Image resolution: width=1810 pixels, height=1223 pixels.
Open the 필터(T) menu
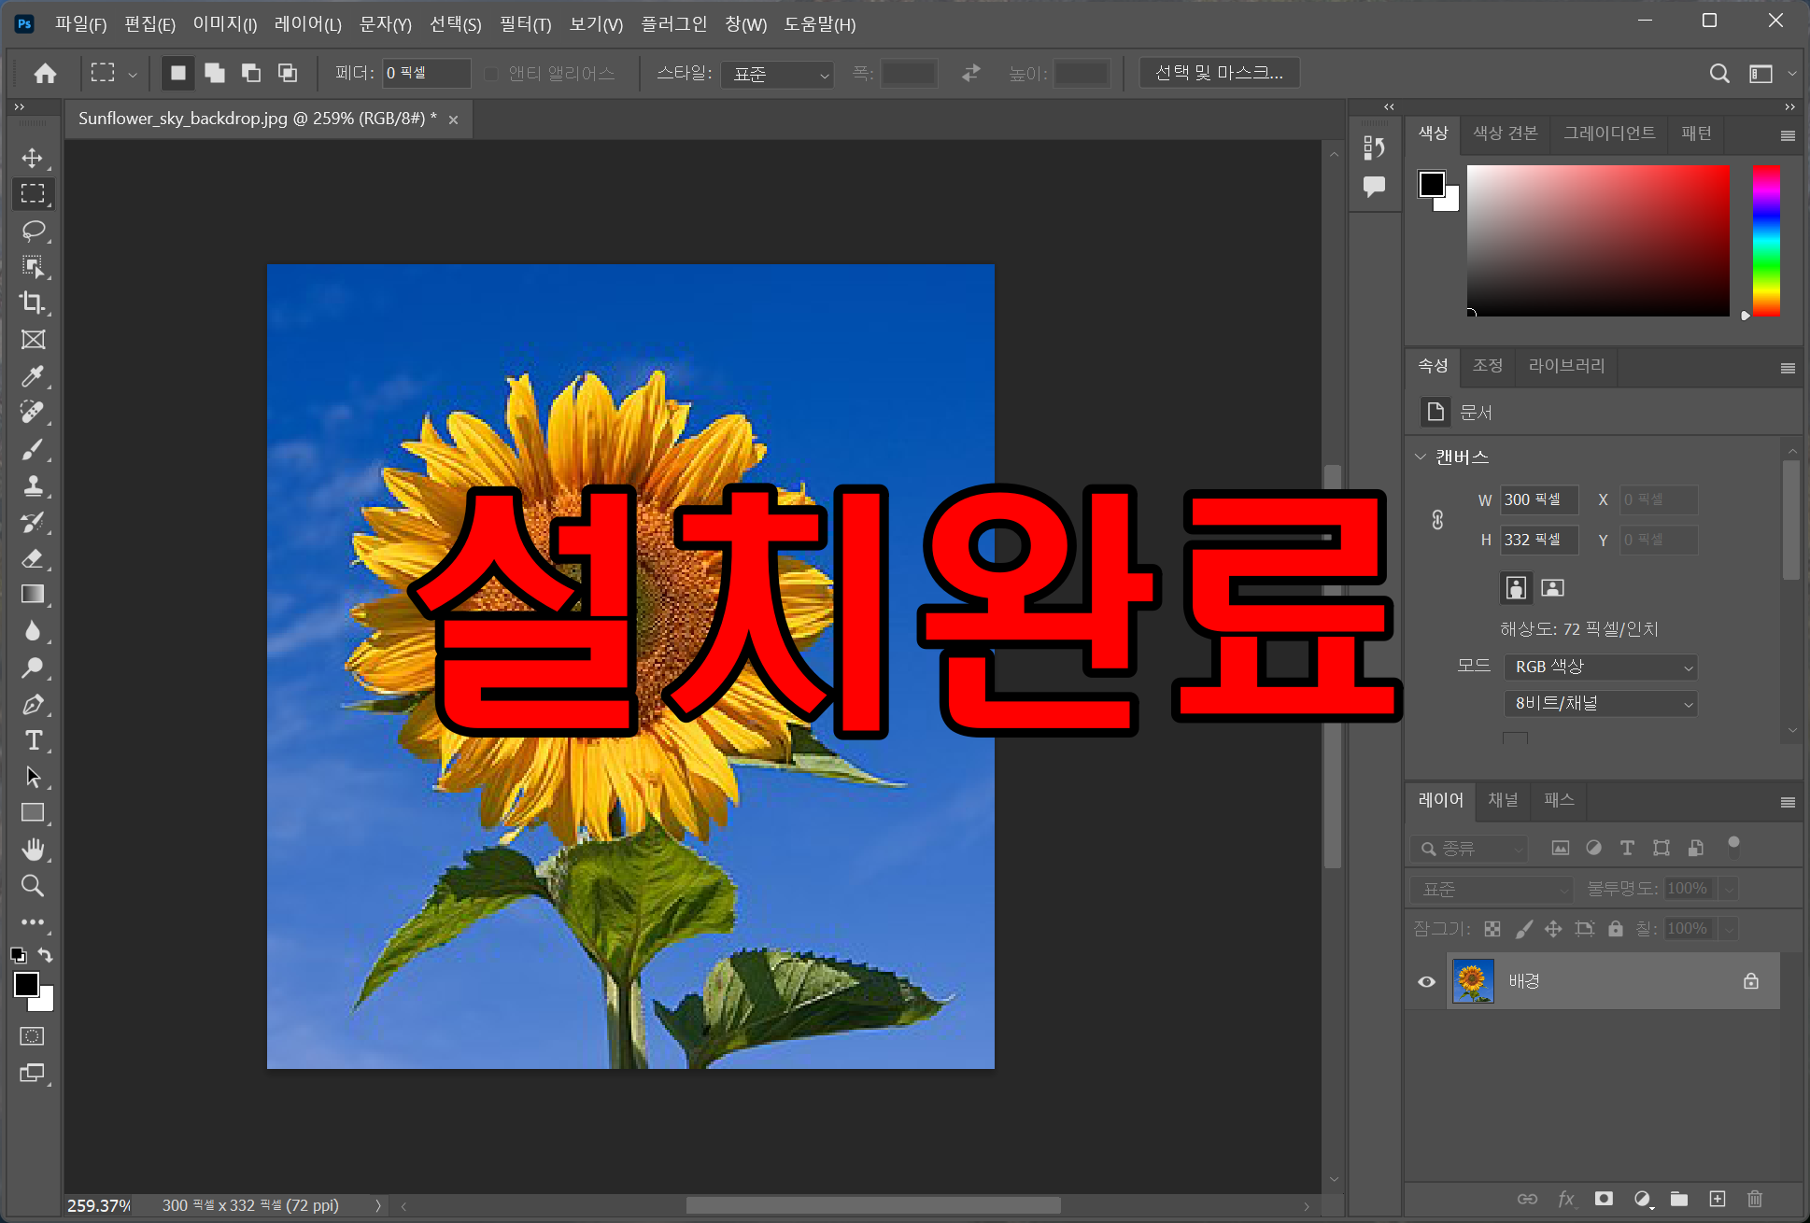tap(525, 24)
